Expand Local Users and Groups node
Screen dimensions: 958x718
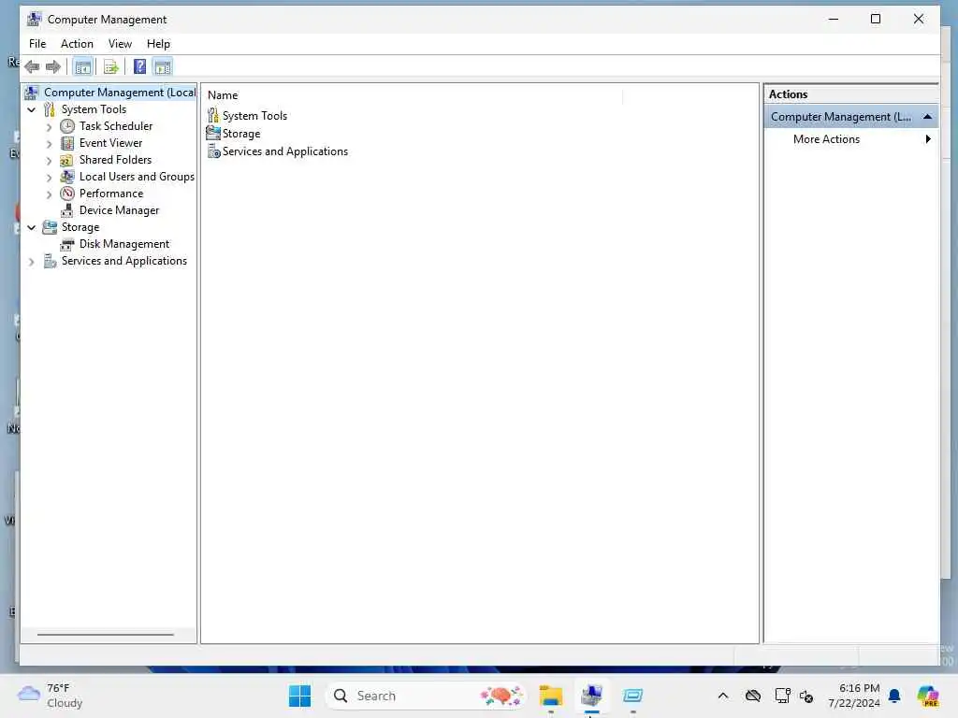50,178
